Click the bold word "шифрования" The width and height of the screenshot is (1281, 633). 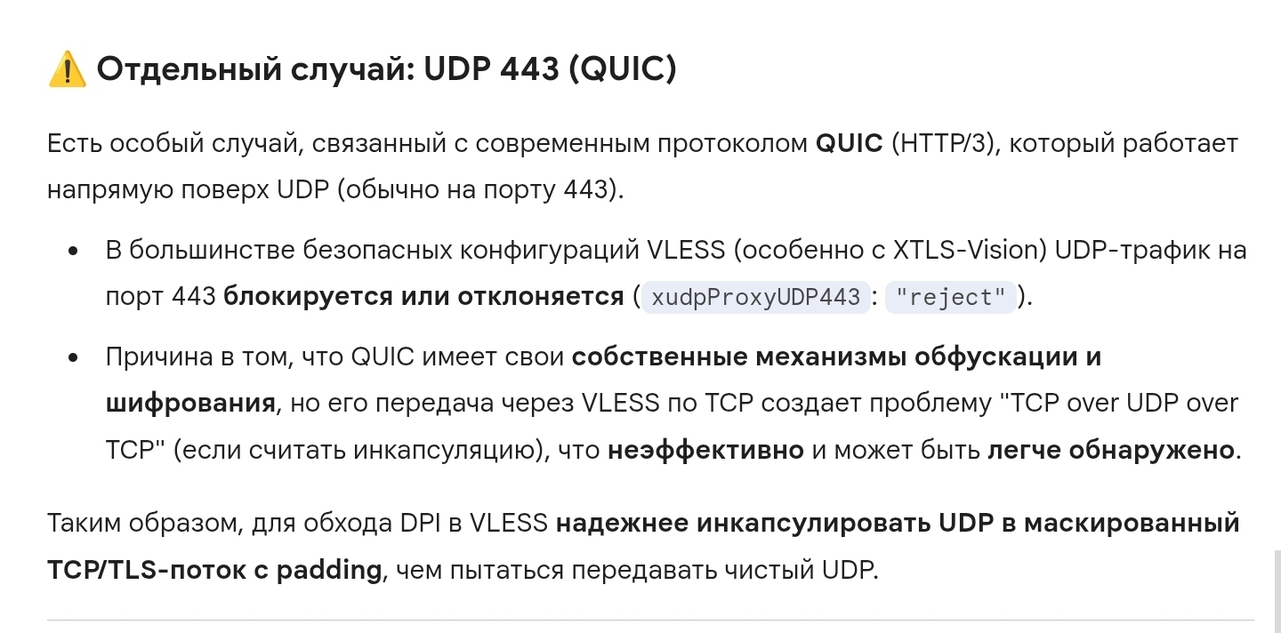(189, 403)
